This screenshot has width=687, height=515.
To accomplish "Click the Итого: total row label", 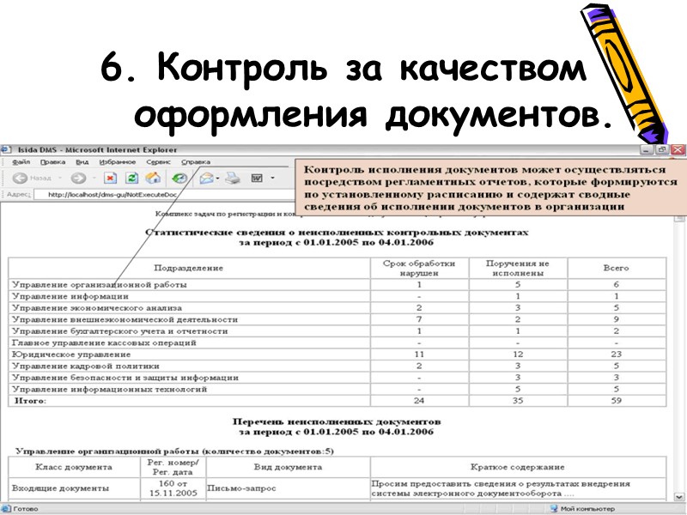I will click(x=31, y=401).
